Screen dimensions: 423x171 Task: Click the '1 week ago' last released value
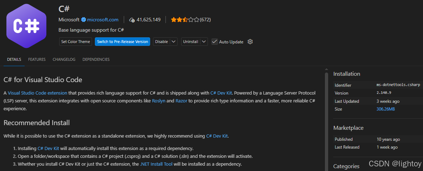[387, 147]
